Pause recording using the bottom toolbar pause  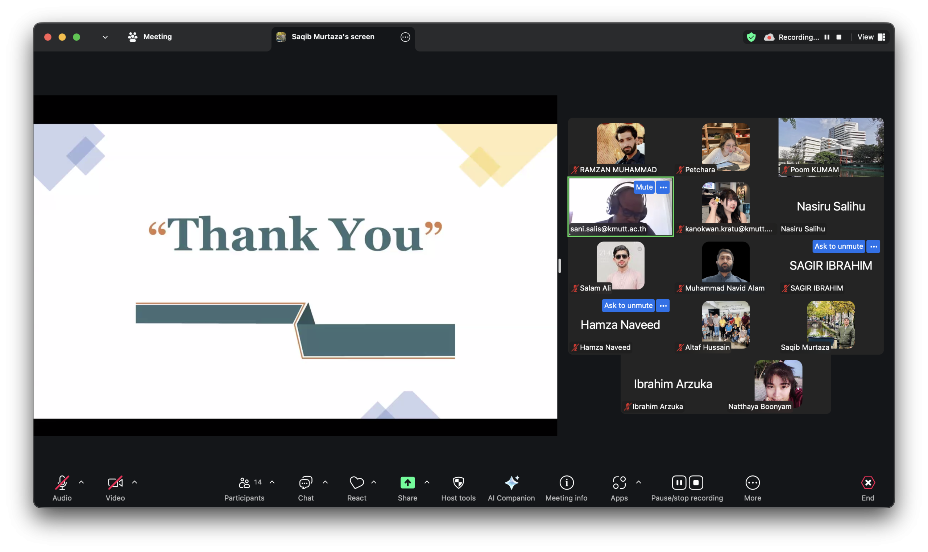pyautogui.click(x=679, y=483)
